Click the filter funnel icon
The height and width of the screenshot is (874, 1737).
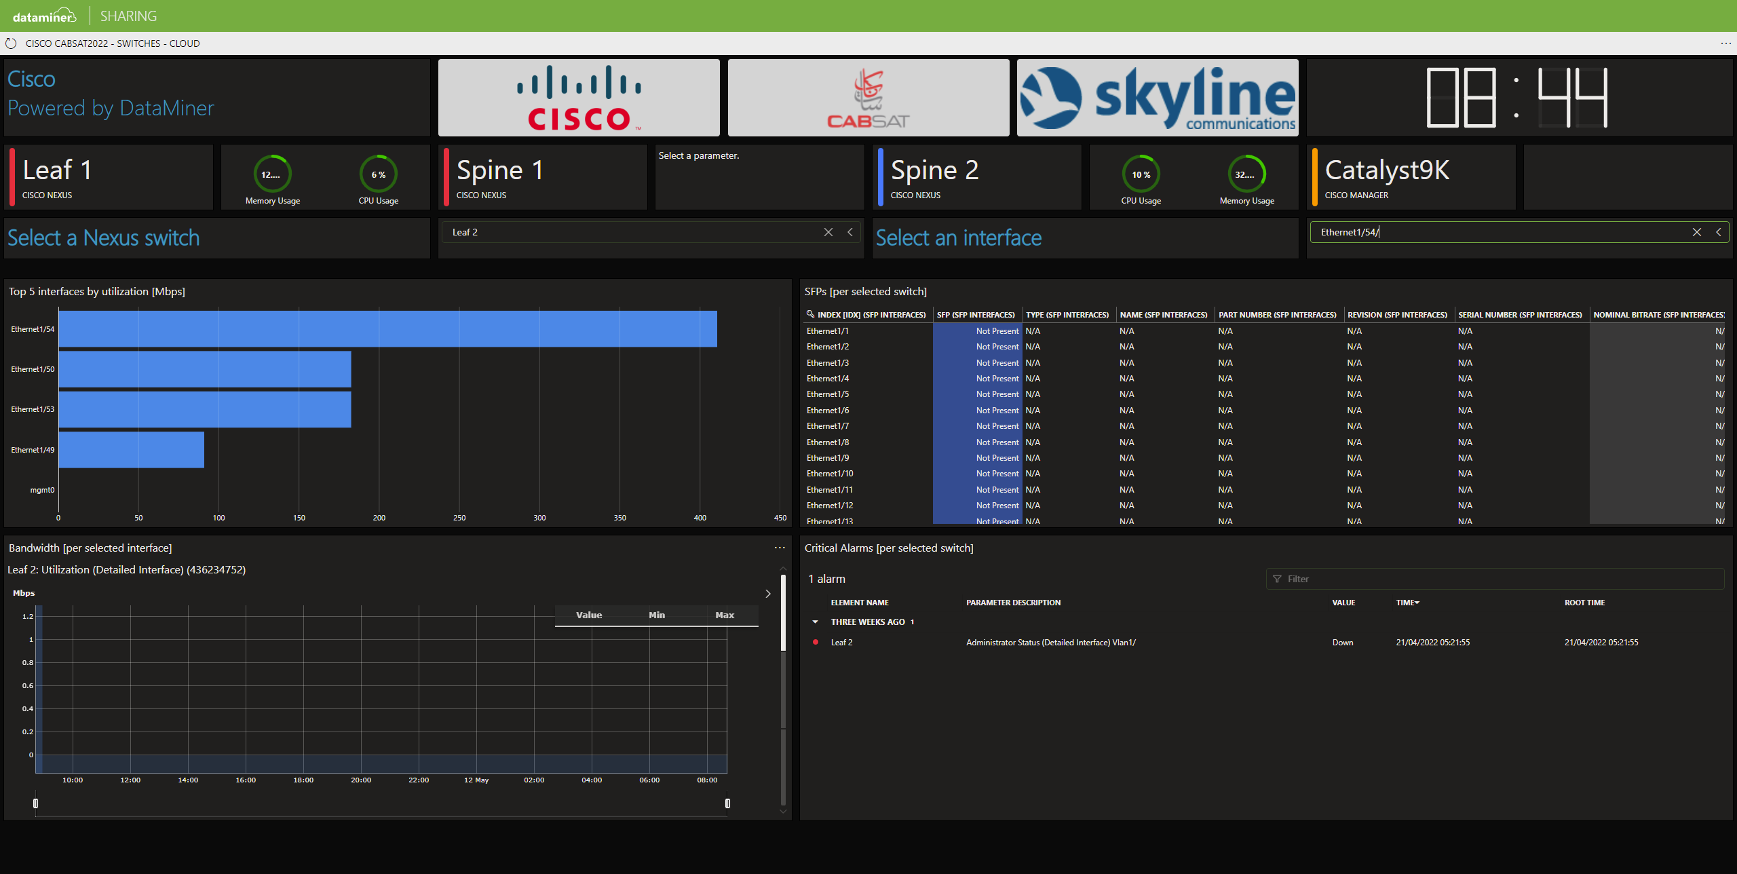point(1277,579)
